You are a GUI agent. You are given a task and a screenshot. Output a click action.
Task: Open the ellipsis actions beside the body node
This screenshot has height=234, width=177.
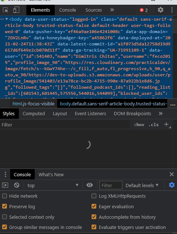(2, 19)
